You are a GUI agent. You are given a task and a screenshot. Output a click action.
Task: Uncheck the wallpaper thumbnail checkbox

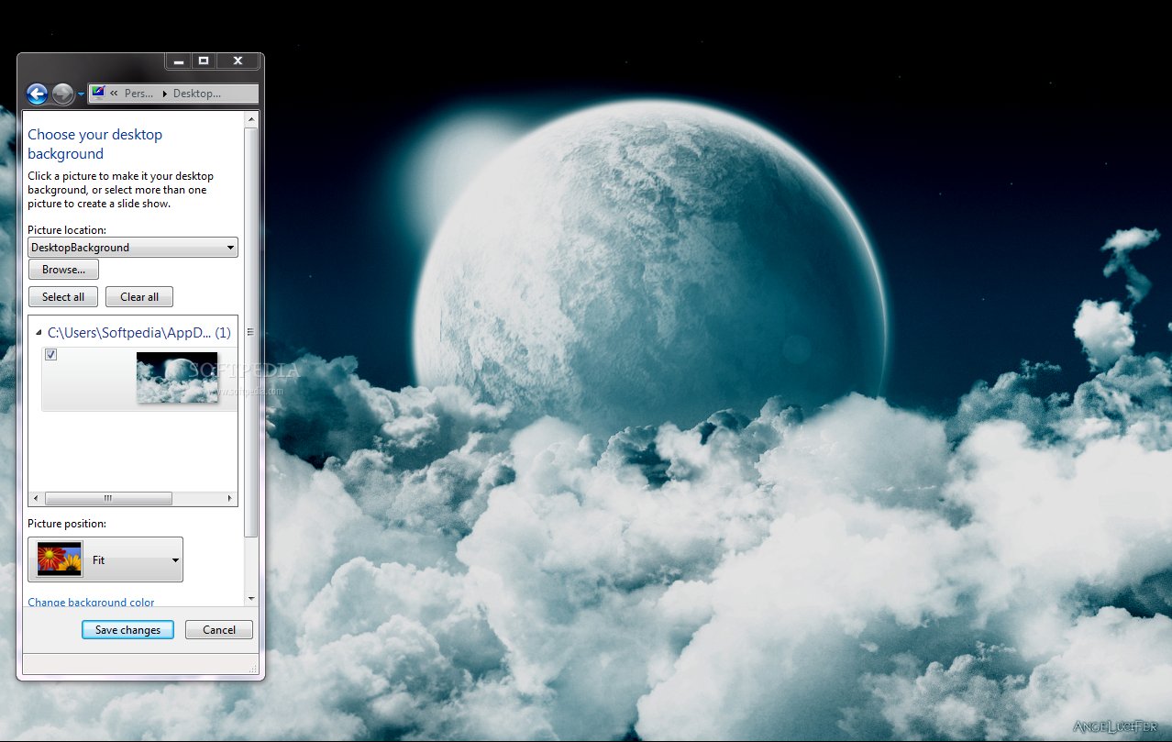(x=51, y=355)
